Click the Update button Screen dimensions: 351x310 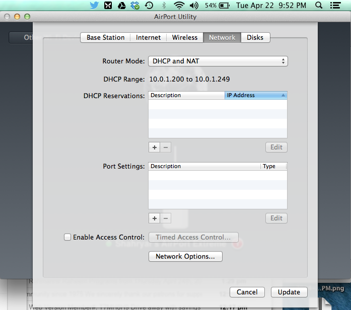(x=289, y=292)
